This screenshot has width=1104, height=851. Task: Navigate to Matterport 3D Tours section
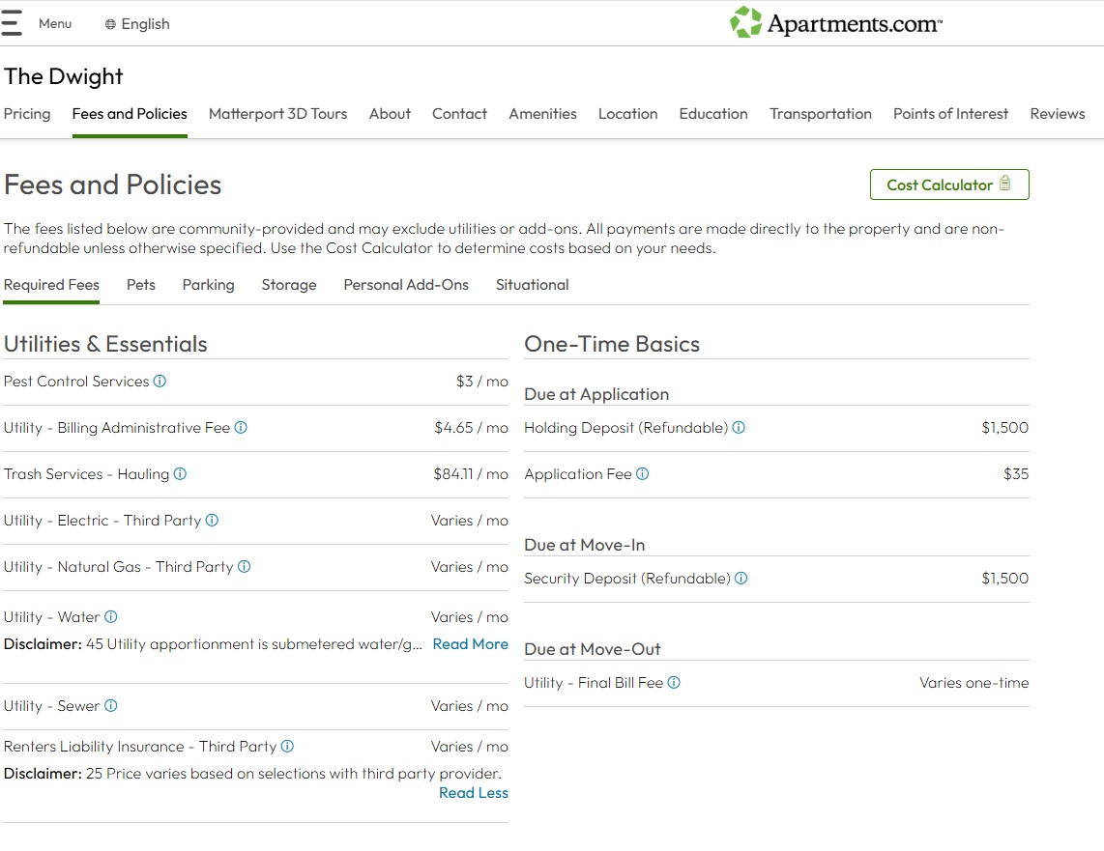[277, 114]
